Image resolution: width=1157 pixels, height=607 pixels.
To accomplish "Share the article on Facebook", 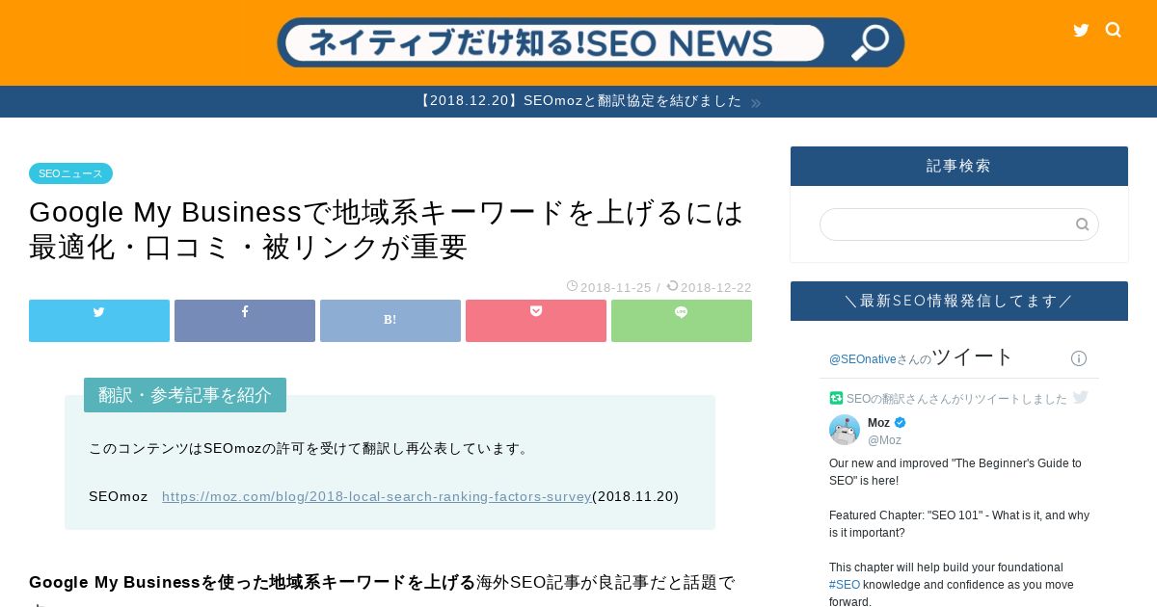I will point(245,321).
